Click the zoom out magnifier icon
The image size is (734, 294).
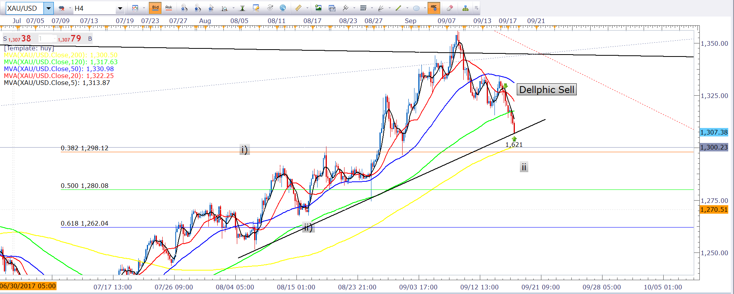pos(197,8)
